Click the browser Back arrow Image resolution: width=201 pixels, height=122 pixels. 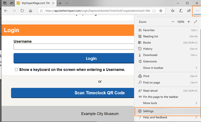click(6, 11)
